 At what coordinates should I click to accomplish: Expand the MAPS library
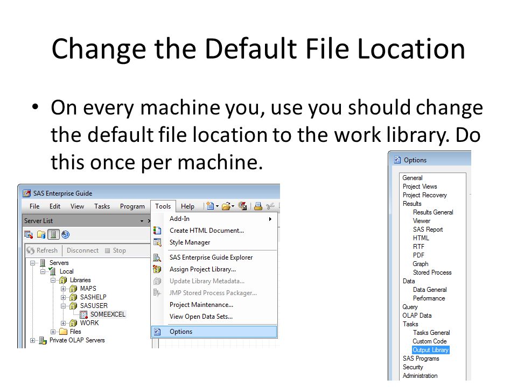64,289
